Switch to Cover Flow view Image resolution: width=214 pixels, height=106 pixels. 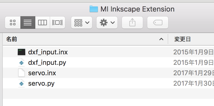point(57,23)
